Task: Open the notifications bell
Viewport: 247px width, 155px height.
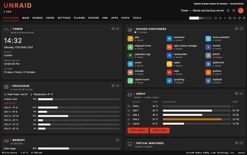Action: 228,10
